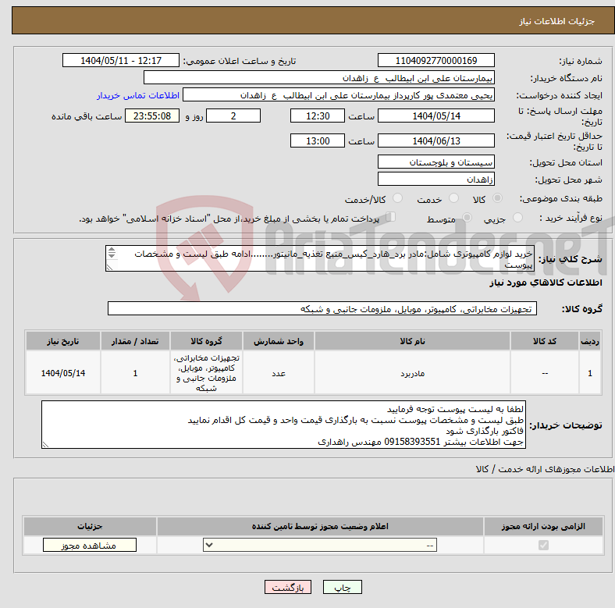The height and width of the screenshot is (608, 615).
Task: Click the delivery province field سیستان و بلوچستان
Action: tap(435, 162)
